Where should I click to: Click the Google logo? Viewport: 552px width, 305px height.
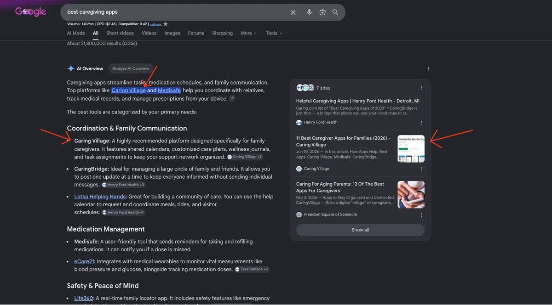(x=30, y=12)
